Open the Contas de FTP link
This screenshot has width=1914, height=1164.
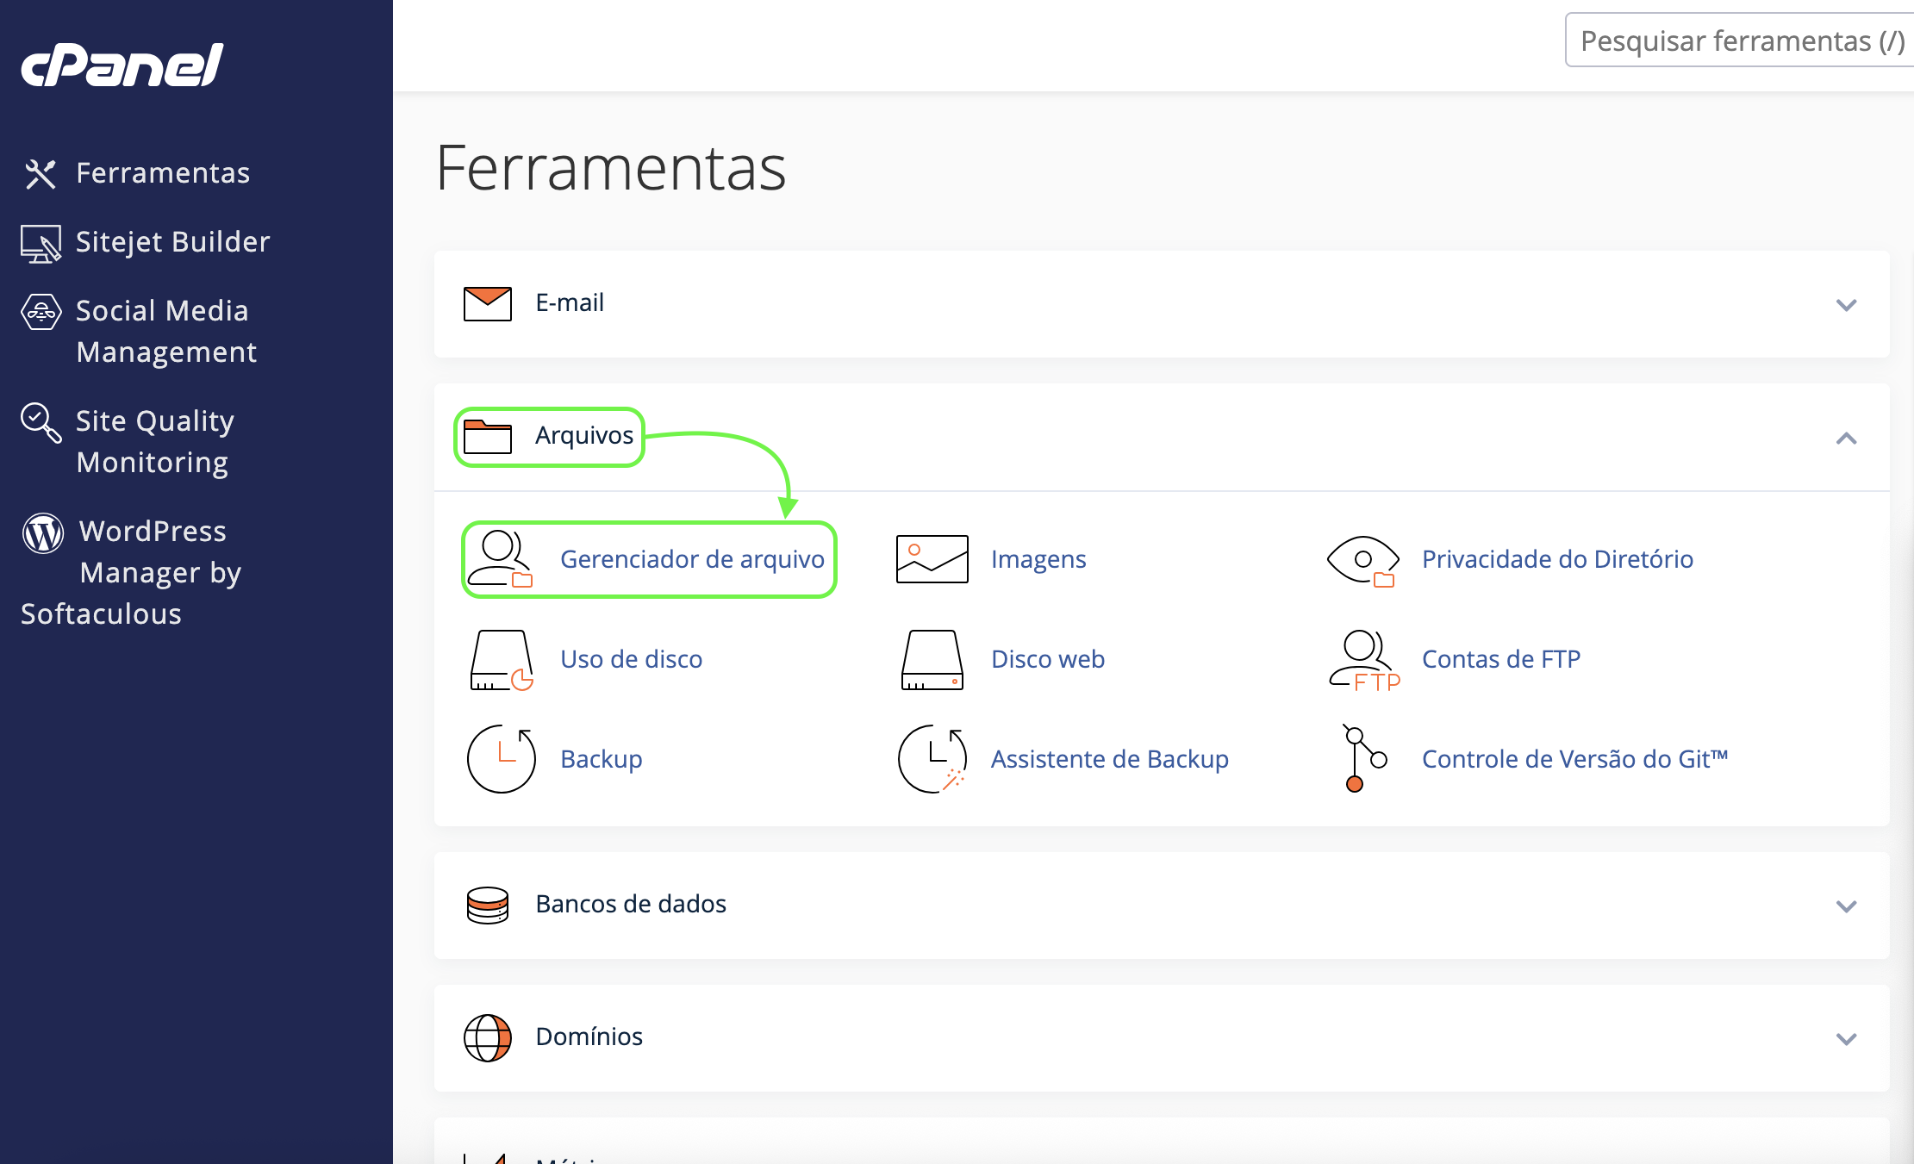(x=1500, y=659)
